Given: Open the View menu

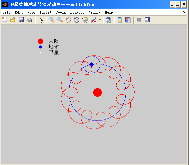Looking at the screenshot, I should (31, 12).
